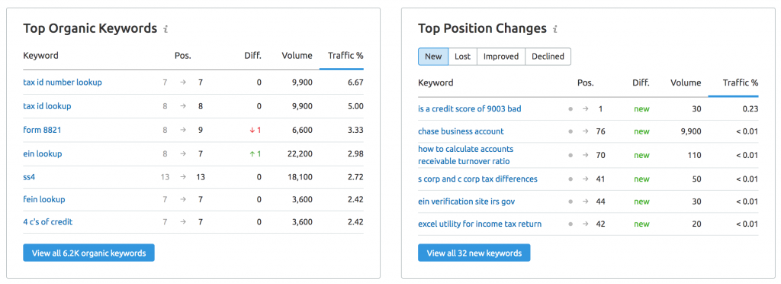Sort organic keywords by Pos. column

[x=183, y=55]
